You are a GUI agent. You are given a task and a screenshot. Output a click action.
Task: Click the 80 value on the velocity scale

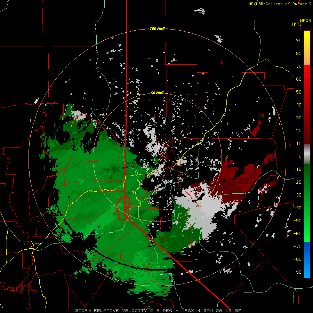coord(299,53)
